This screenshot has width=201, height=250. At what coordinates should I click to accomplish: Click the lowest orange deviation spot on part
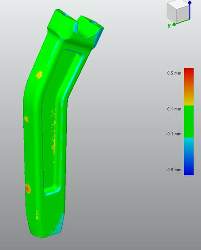28,189
